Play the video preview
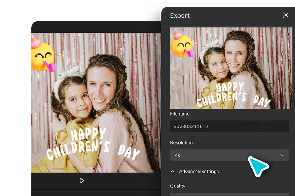The height and width of the screenshot is (196, 295). pos(81,181)
